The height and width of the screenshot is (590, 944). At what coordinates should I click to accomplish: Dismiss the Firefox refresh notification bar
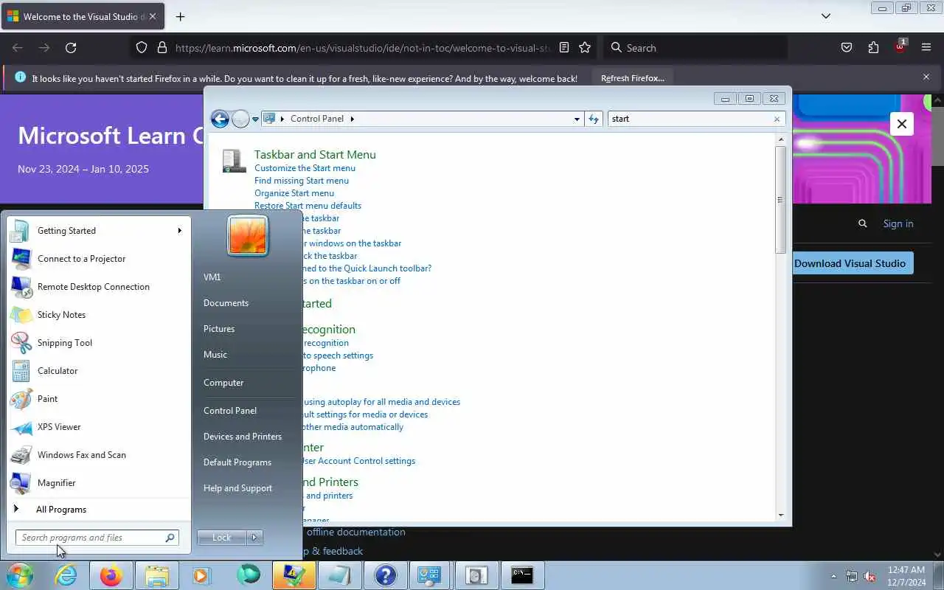(926, 77)
